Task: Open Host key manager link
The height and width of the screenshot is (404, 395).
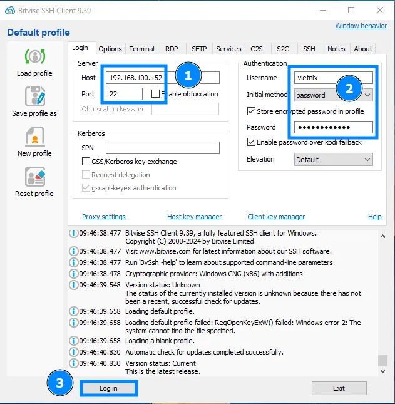Action: coord(195,217)
